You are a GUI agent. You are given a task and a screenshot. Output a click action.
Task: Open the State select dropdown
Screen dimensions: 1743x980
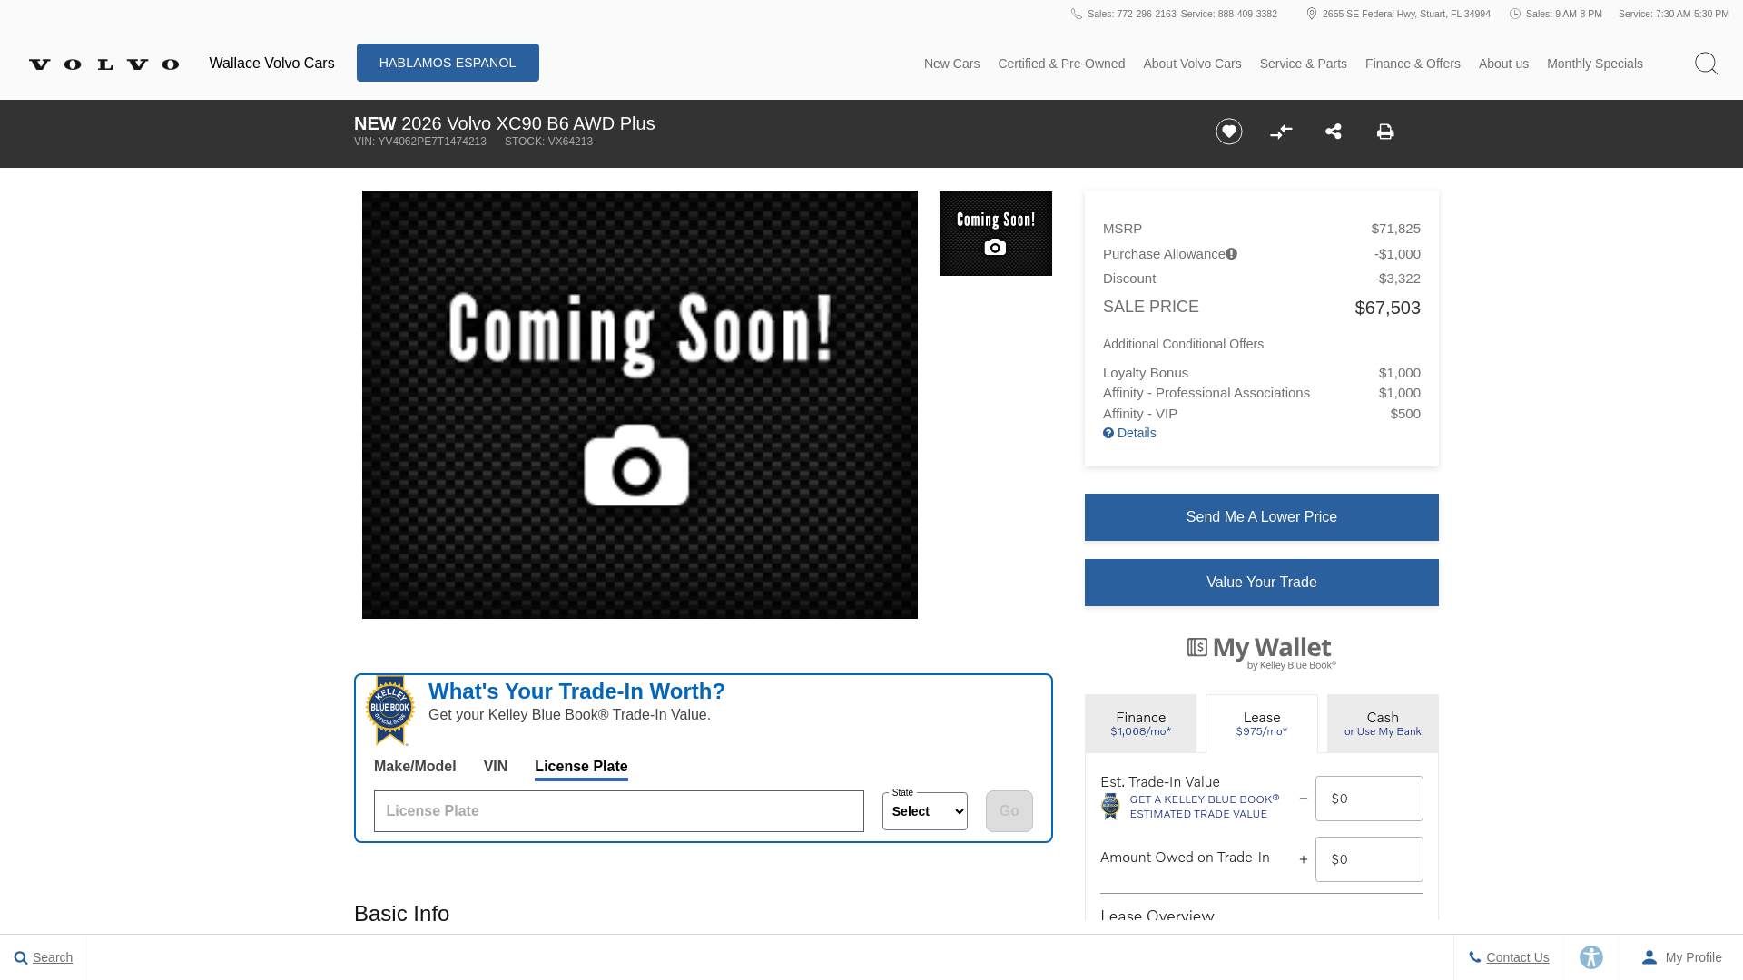coord(924,811)
